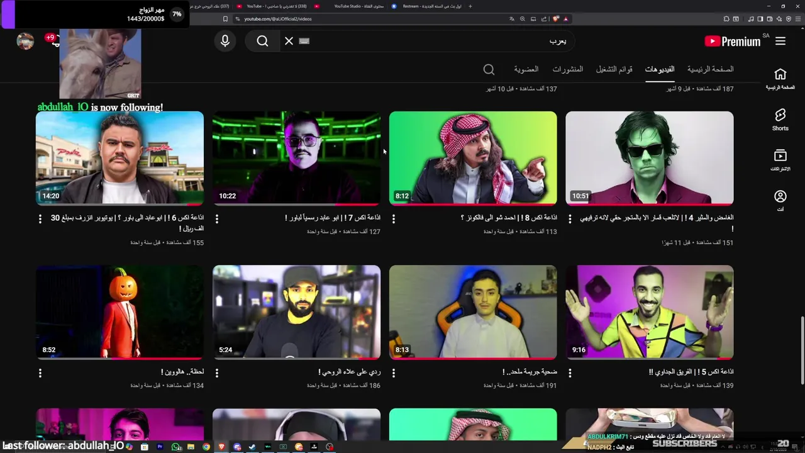Open options menu for اذاعة اكس 8 video
The height and width of the screenshot is (453, 805).
(394, 219)
